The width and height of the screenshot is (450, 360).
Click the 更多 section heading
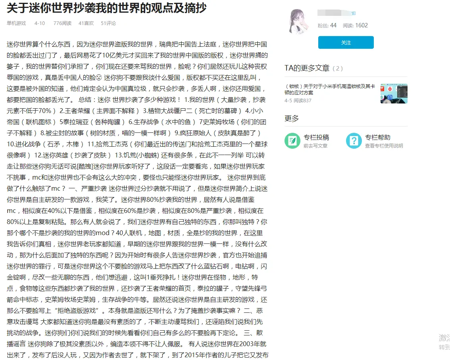(292, 119)
